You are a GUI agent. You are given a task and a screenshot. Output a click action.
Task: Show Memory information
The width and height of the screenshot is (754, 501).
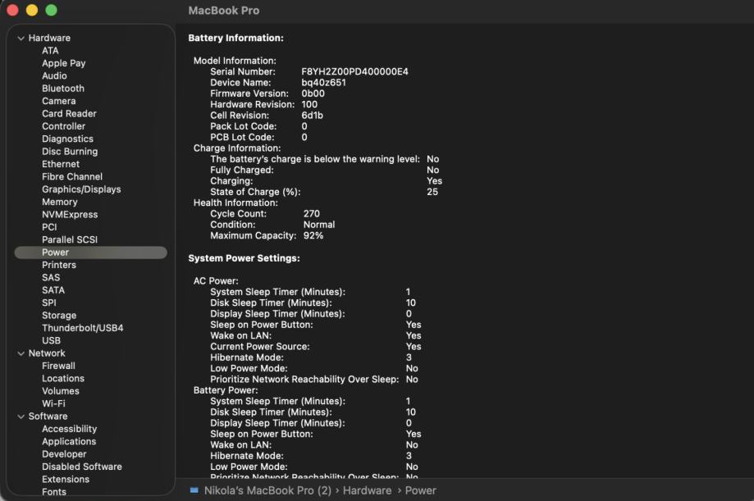pyautogui.click(x=60, y=202)
